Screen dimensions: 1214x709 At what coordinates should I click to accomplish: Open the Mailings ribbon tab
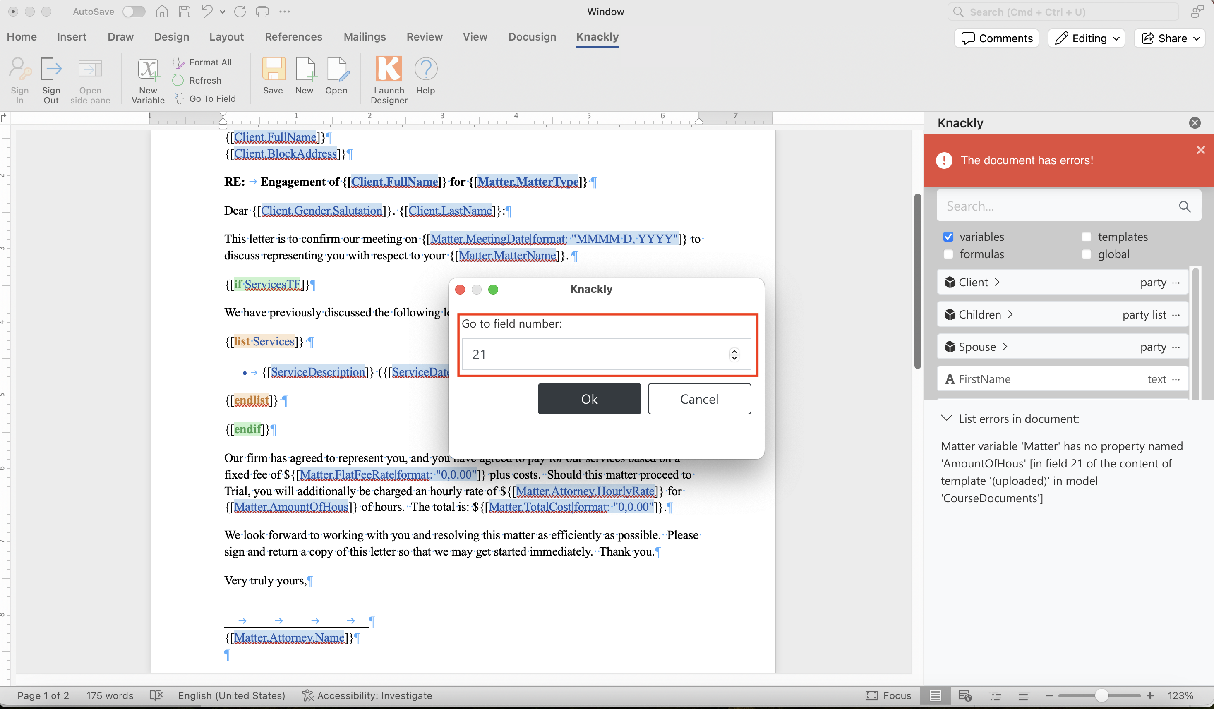click(364, 36)
